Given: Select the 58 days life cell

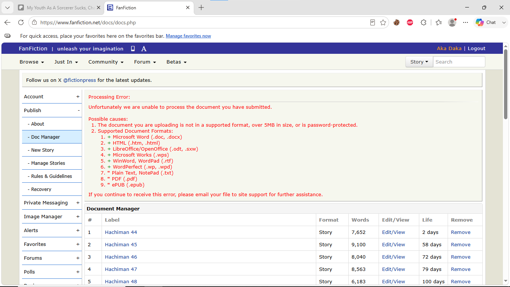Looking at the screenshot, I should (433, 245).
